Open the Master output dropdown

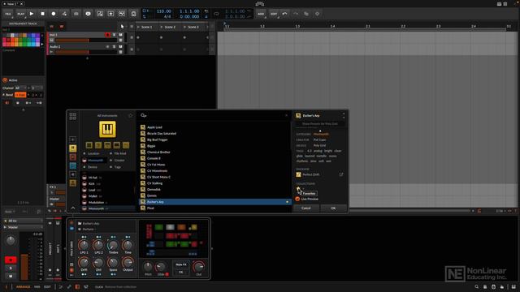pyautogui.click(x=23, y=227)
